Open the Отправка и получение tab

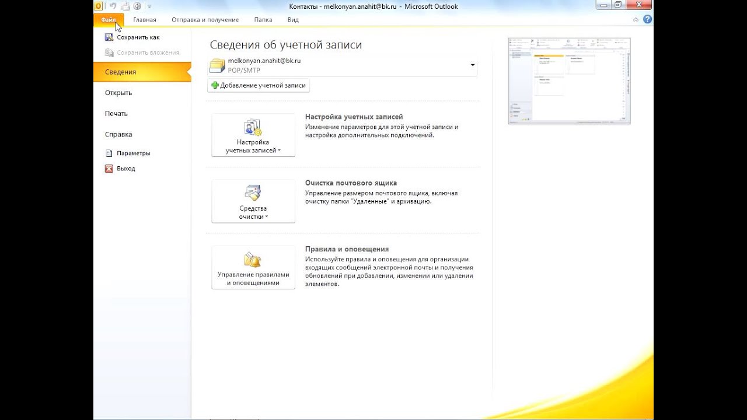point(205,20)
